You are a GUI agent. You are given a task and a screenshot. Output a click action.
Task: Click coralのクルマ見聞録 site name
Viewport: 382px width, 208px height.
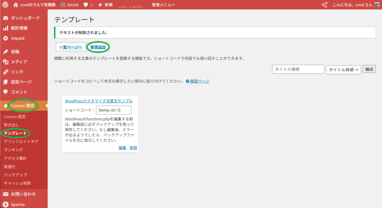click(38, 5)
